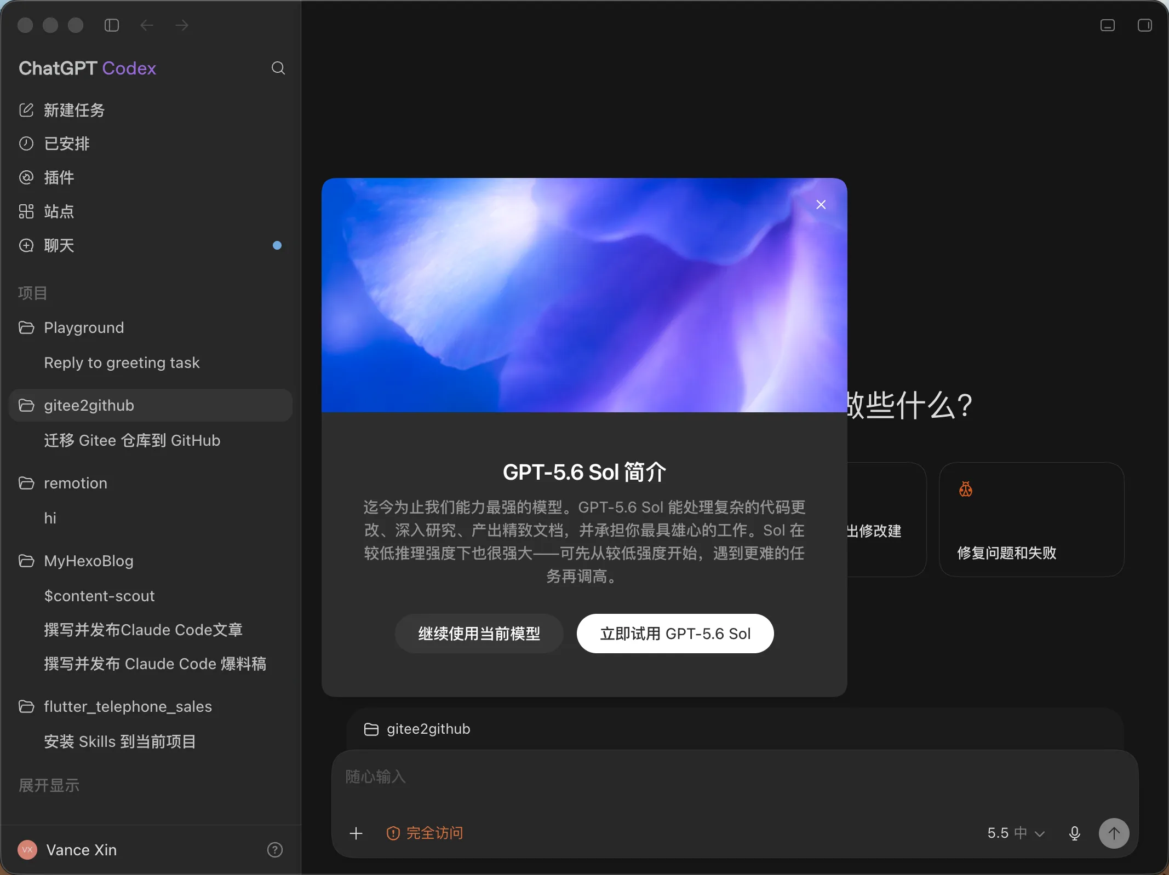Click the plus attachment icon
Viewport: 1169px width, 875px height.
coord(356,833)
